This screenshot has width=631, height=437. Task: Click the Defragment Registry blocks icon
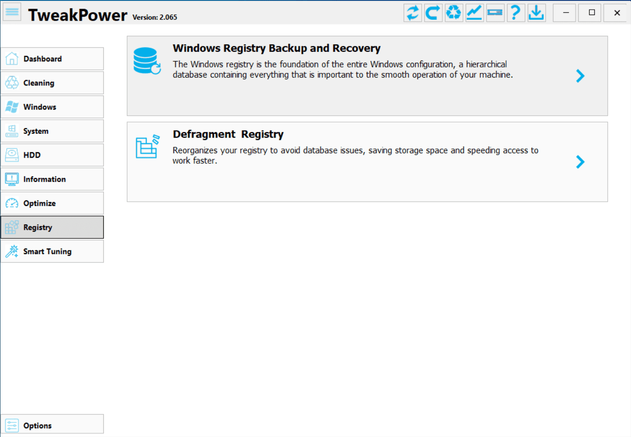pyautogui.click(x=147, y=146)
